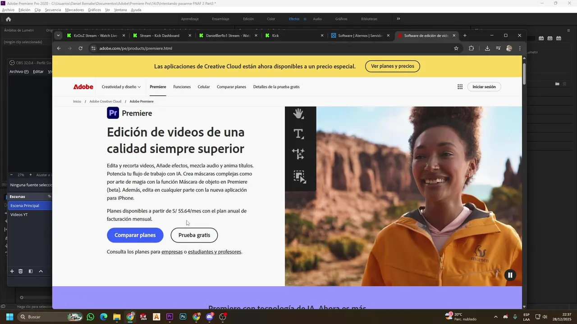Viewport: 577px width, 324px height.
Task: Add a scene in OBS Escenas panel
Action: [x=12, y=271]
